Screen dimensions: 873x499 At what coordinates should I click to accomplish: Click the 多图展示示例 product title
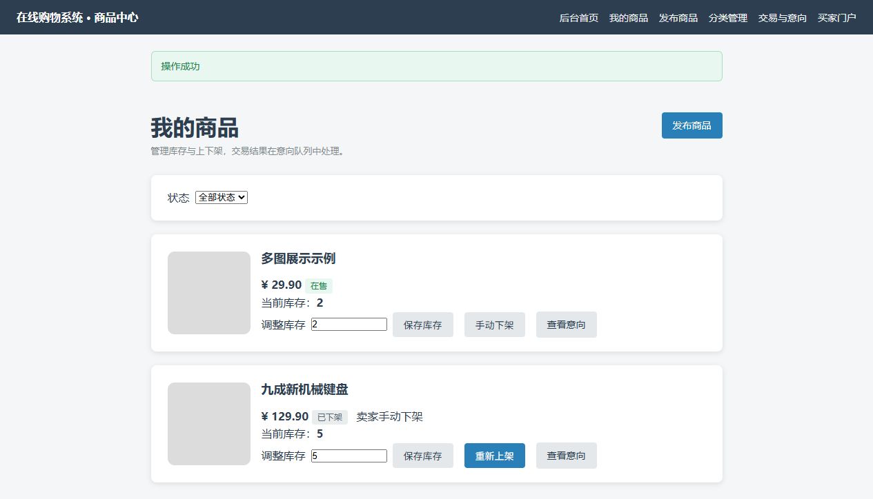tap(298, 258)
